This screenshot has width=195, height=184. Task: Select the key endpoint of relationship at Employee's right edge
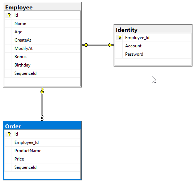point(85,45)
